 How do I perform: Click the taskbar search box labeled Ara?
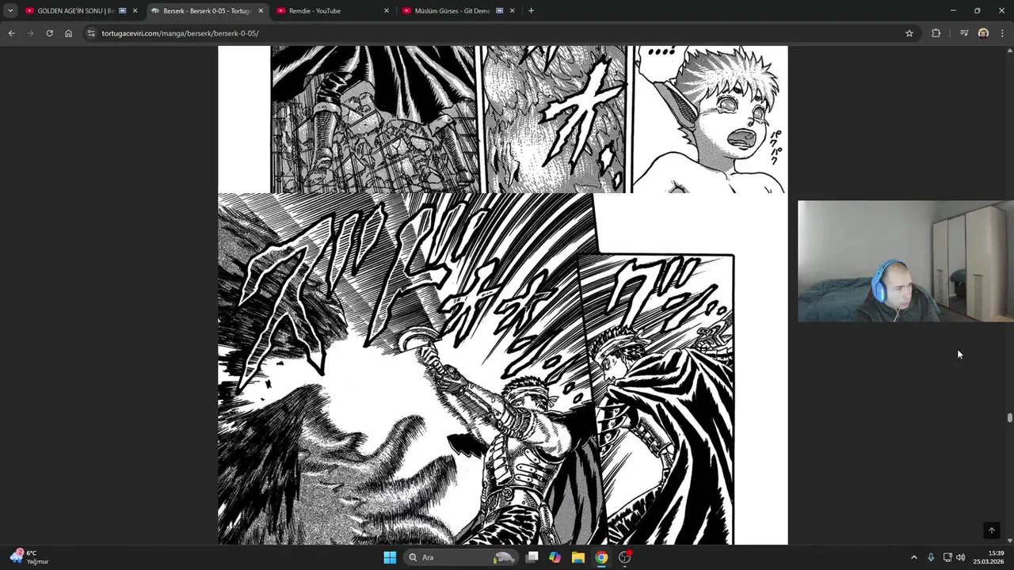coord(460,557)
